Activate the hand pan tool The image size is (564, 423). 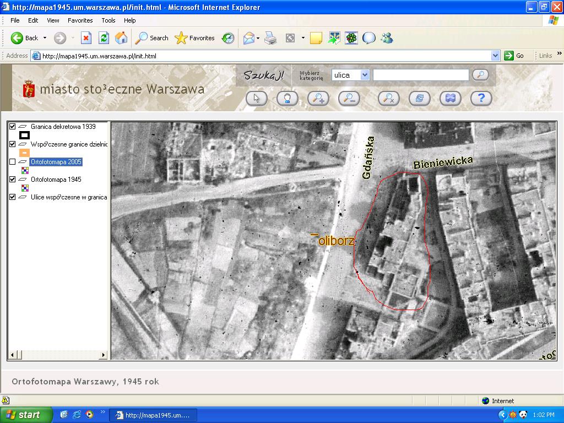pos(287,98)
